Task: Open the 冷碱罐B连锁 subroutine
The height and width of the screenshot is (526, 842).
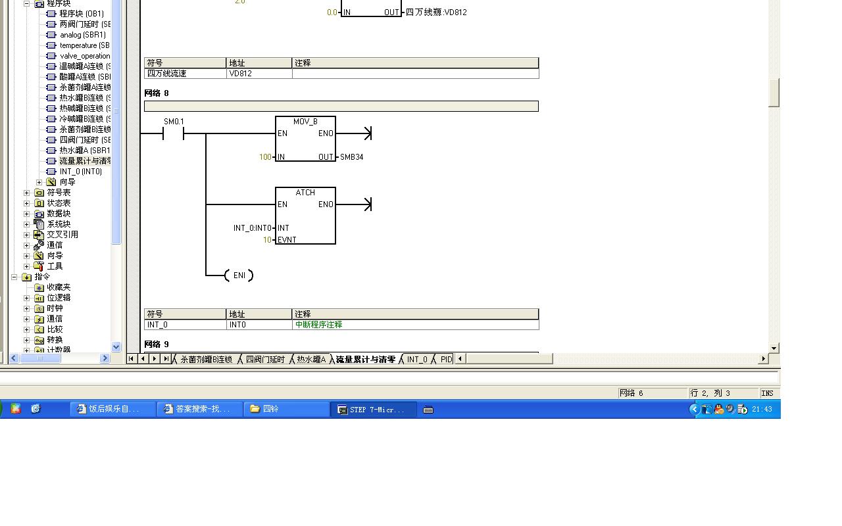Action: pyautogui.click(x=85, y=119)
